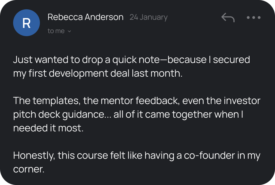This screenshot has width=275, height=185.
Task: Click the paragraph starting "Honestly, this course"
Action: [x=137, y=162]
